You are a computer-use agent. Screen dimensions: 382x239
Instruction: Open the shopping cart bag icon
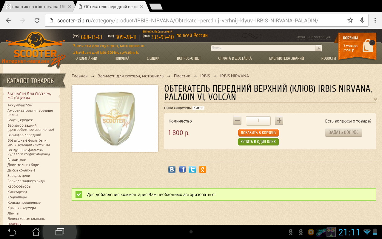368,46
